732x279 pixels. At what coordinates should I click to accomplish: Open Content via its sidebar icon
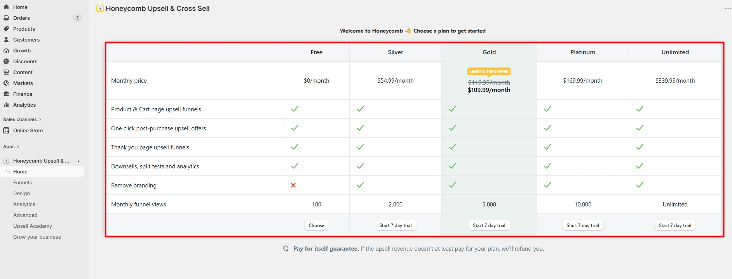click(x=6, y=72)
